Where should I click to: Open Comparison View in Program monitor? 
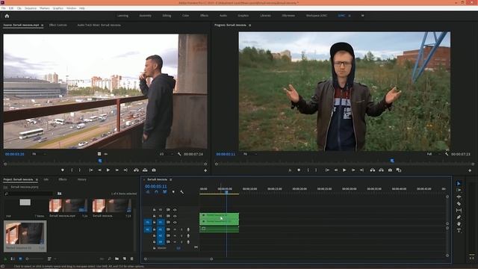pos(398,170)
